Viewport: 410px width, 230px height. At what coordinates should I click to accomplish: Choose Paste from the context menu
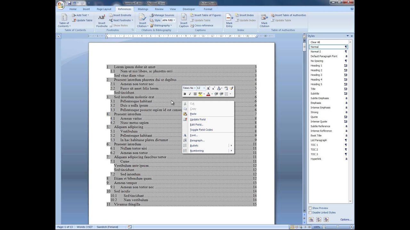208,114
